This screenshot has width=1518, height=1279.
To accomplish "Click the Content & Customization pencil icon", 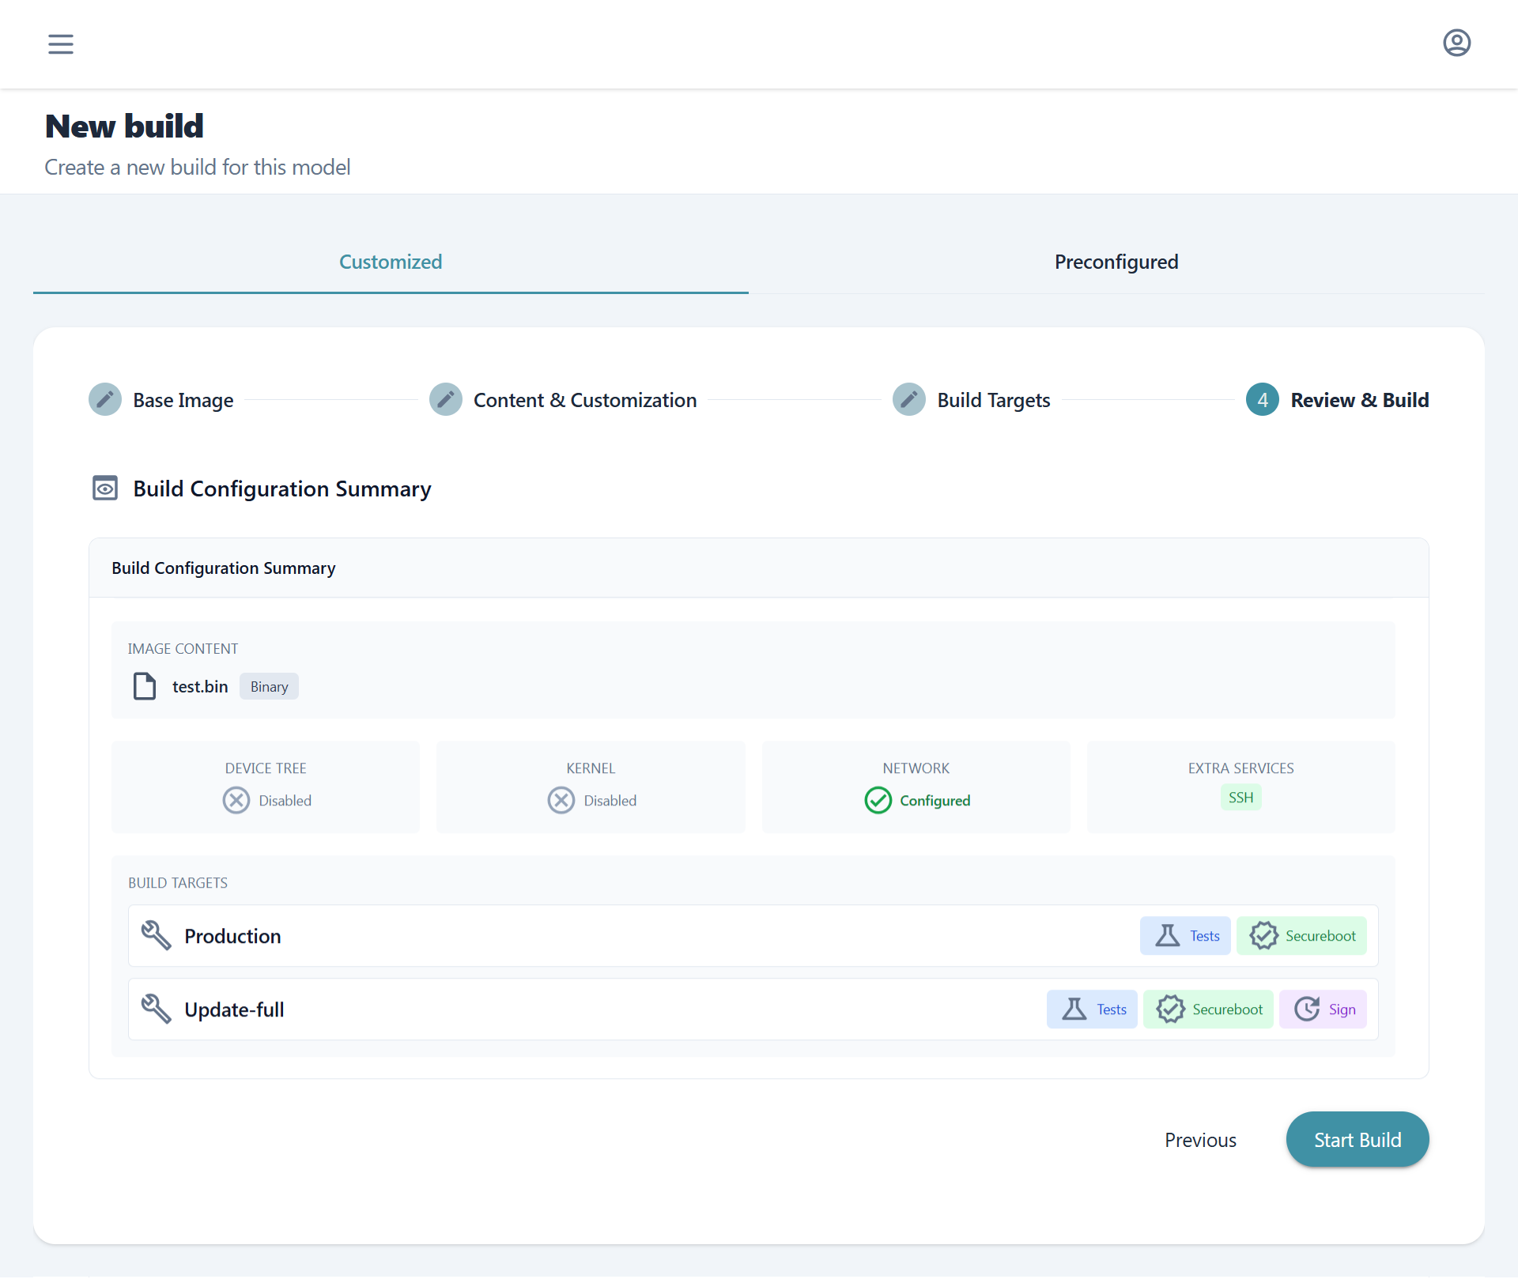I will click(446, 400).
